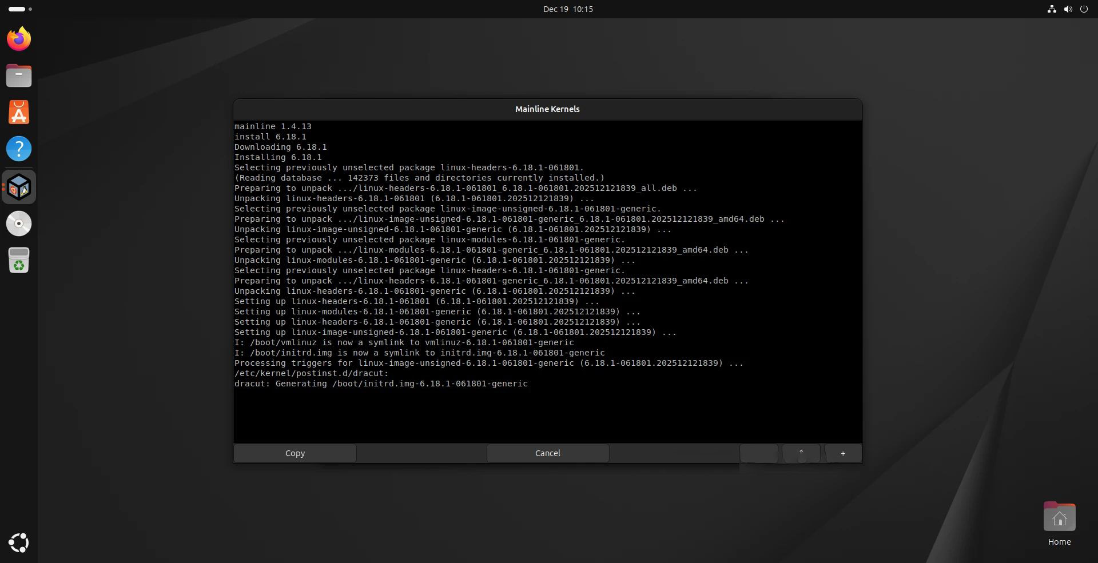Open the Help question mark icon
Viewport: 1098px width, 563px height.
click(19, 149)
